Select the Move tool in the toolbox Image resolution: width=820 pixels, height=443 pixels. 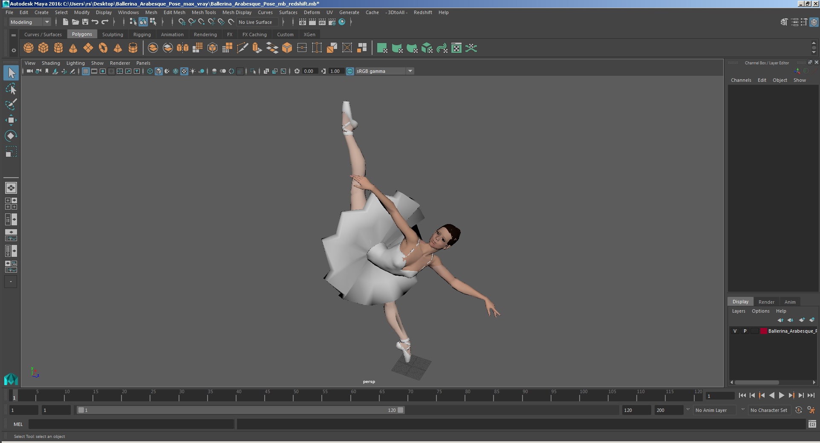click(11, 120)
